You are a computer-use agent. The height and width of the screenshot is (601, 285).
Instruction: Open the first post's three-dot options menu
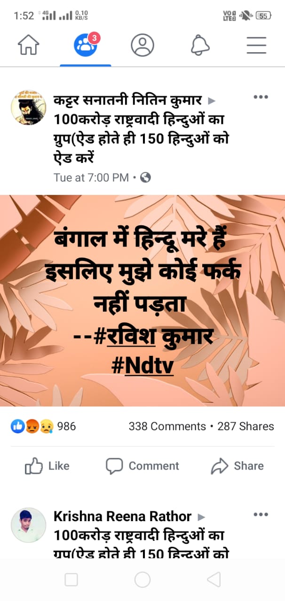(261, 97)
